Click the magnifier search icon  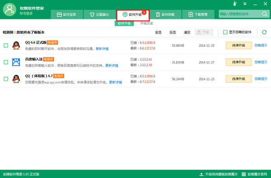tap(265, 14)
